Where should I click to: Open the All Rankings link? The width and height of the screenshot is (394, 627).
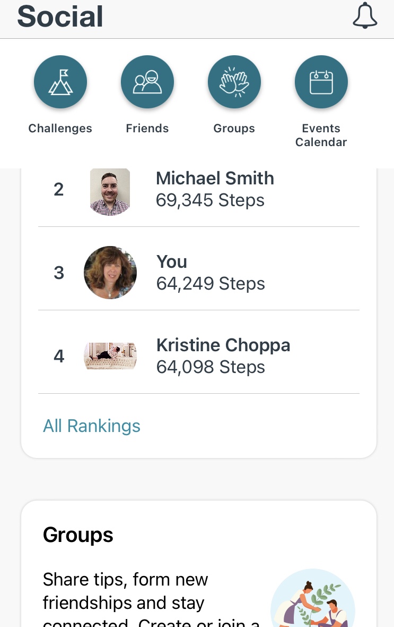coord(92,426)
